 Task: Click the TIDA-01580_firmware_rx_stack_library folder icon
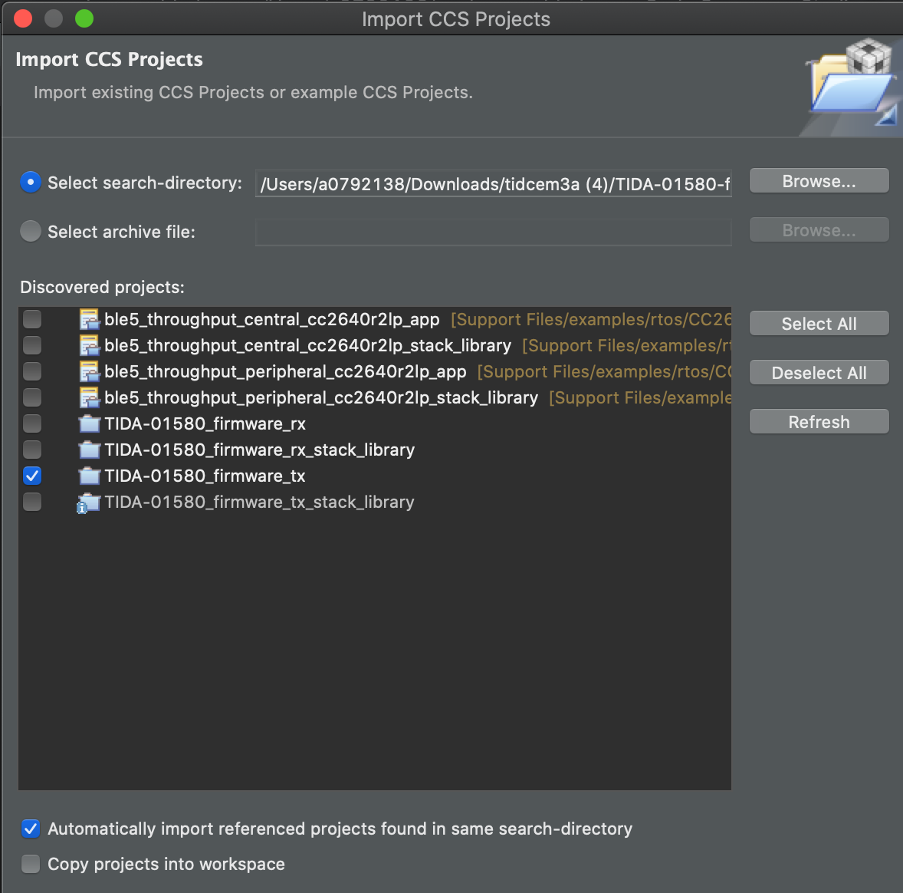tap(89, 450)
